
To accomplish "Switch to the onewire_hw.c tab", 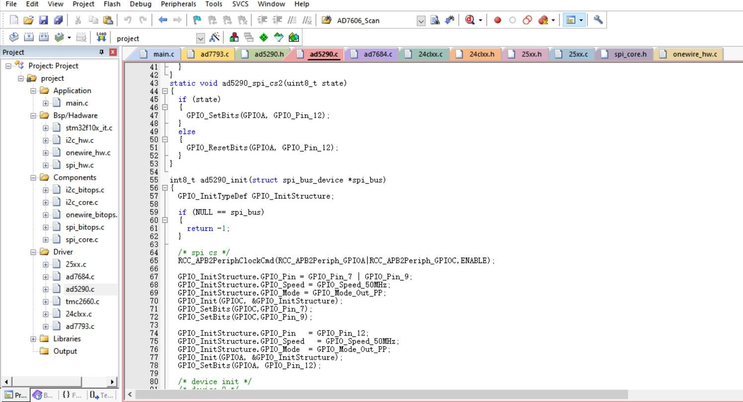I will point(688,54).
